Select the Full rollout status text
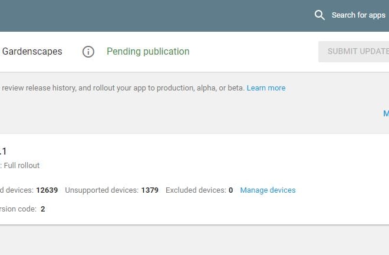 [x=22, y=166]
